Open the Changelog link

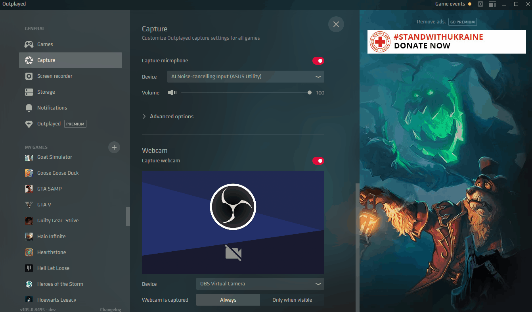[x=111, y=310]
